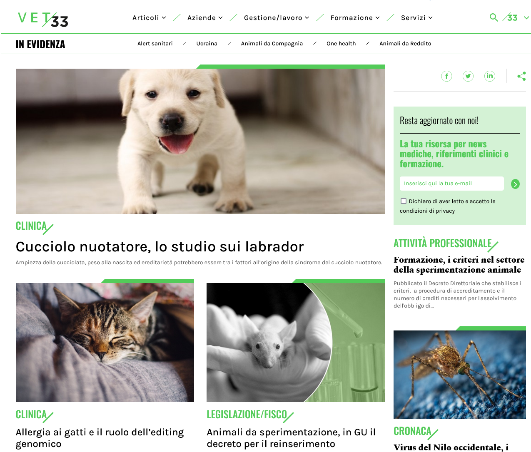Read Allergia ai gatti article
531x452 pixels.
point(100,438)
